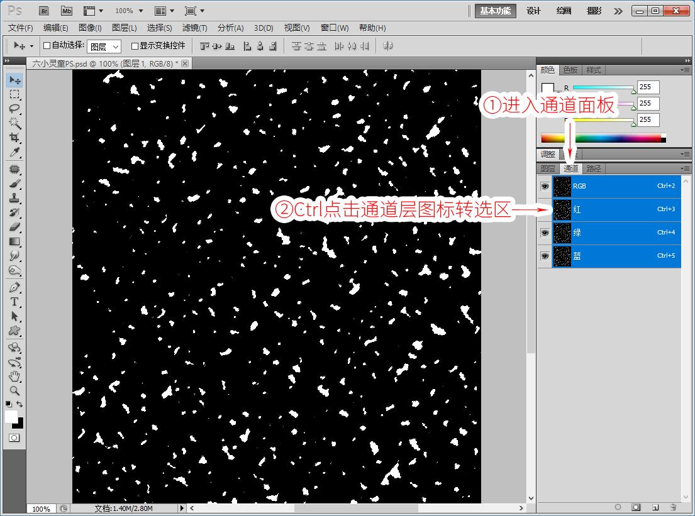
Task: Tick the 显示变换控件 checkbox
Action: (135, 46)
